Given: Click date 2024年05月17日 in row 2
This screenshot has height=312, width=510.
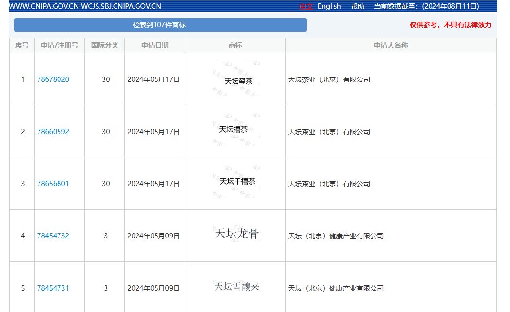Looking at the screenshot, I should [x=154, y=132].
